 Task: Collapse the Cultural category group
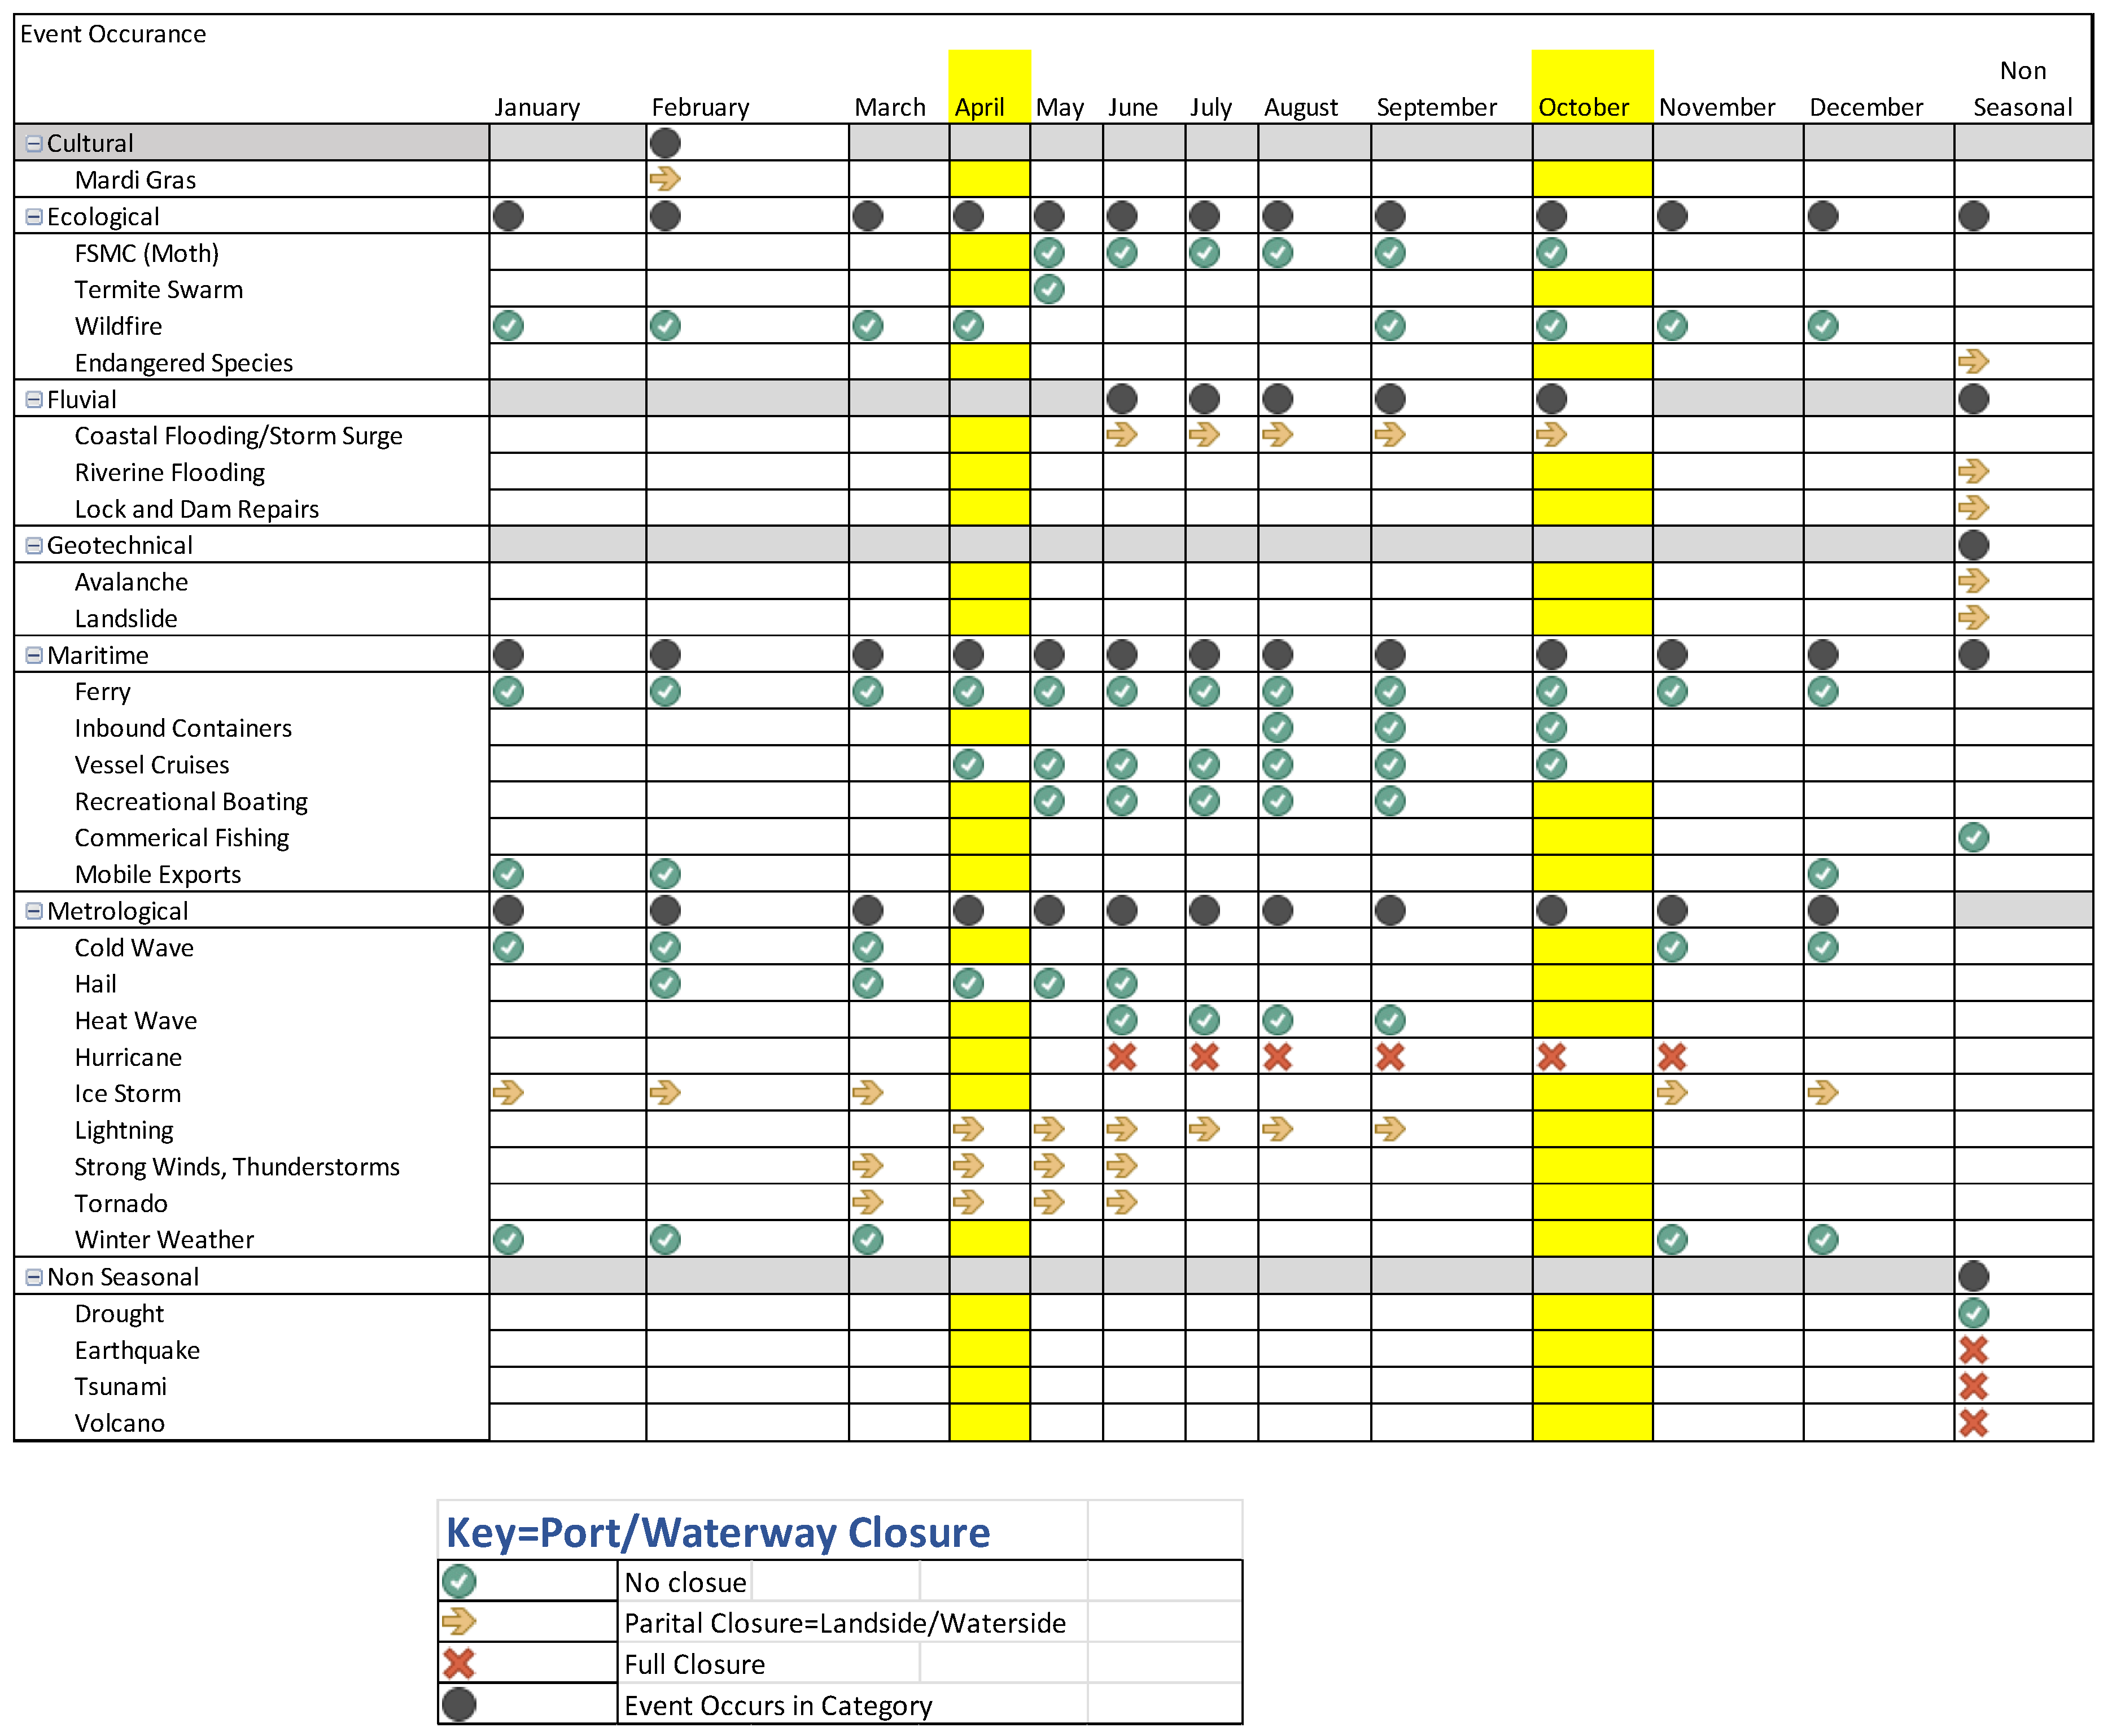[x=32, y=143]
